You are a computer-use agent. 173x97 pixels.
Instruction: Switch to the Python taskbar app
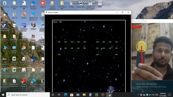point(109,95)
